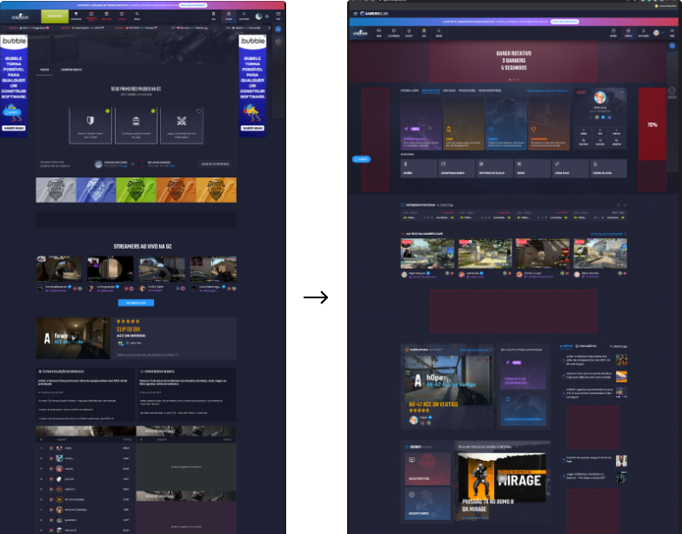
Task: Play clip of the day video on left page
Action: (x=74, y=337)
